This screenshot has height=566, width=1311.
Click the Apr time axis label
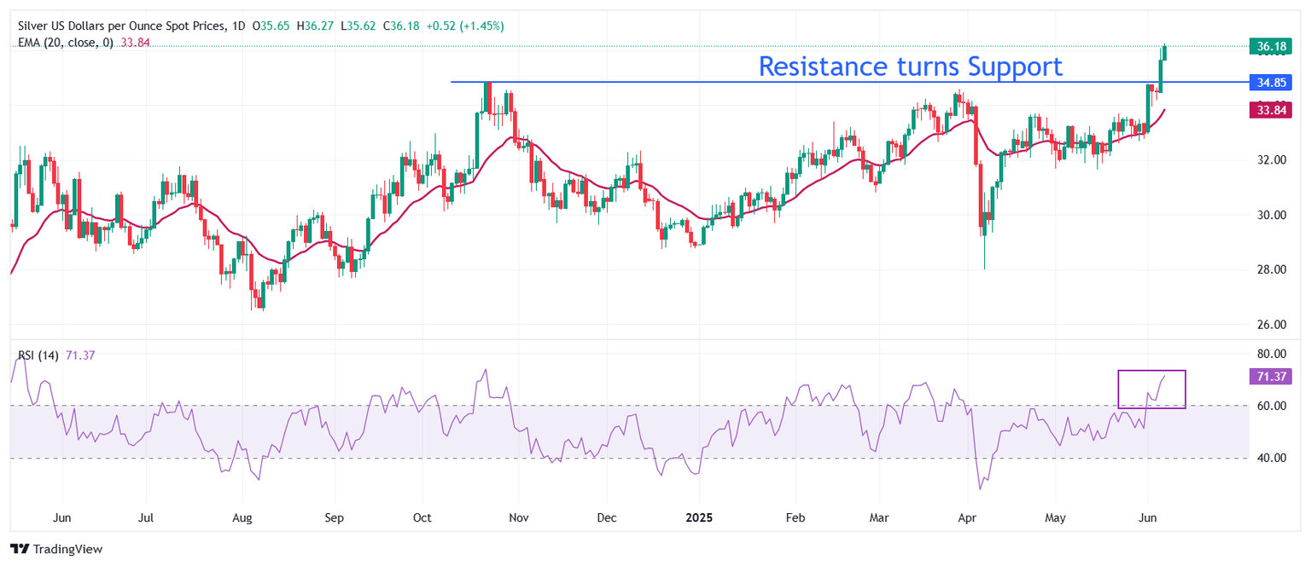pos(968,517)
